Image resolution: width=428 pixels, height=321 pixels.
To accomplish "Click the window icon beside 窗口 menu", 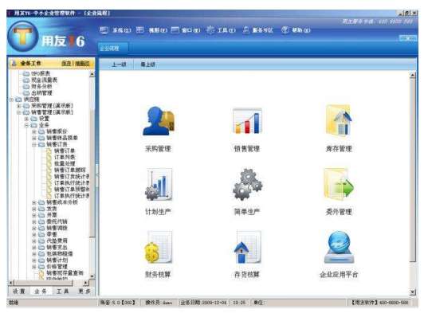I will (x=175, y=29).
